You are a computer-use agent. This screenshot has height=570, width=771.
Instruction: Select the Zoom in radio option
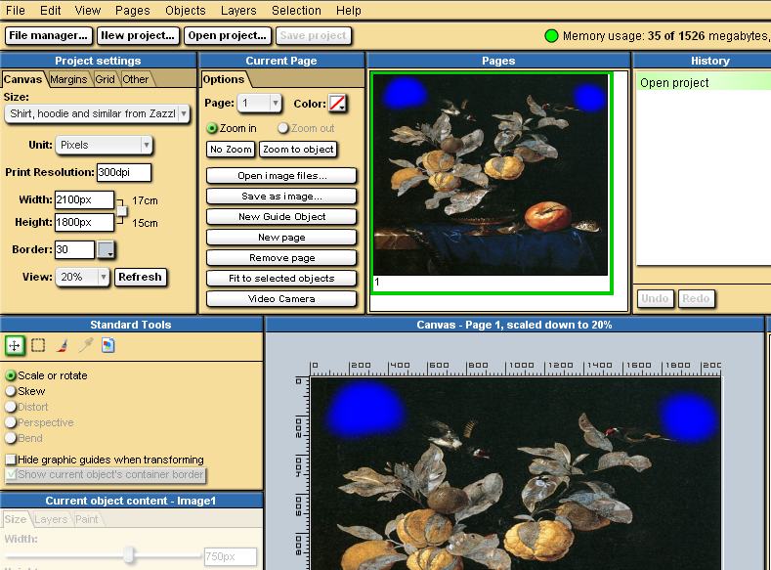[x=212, y=128]
